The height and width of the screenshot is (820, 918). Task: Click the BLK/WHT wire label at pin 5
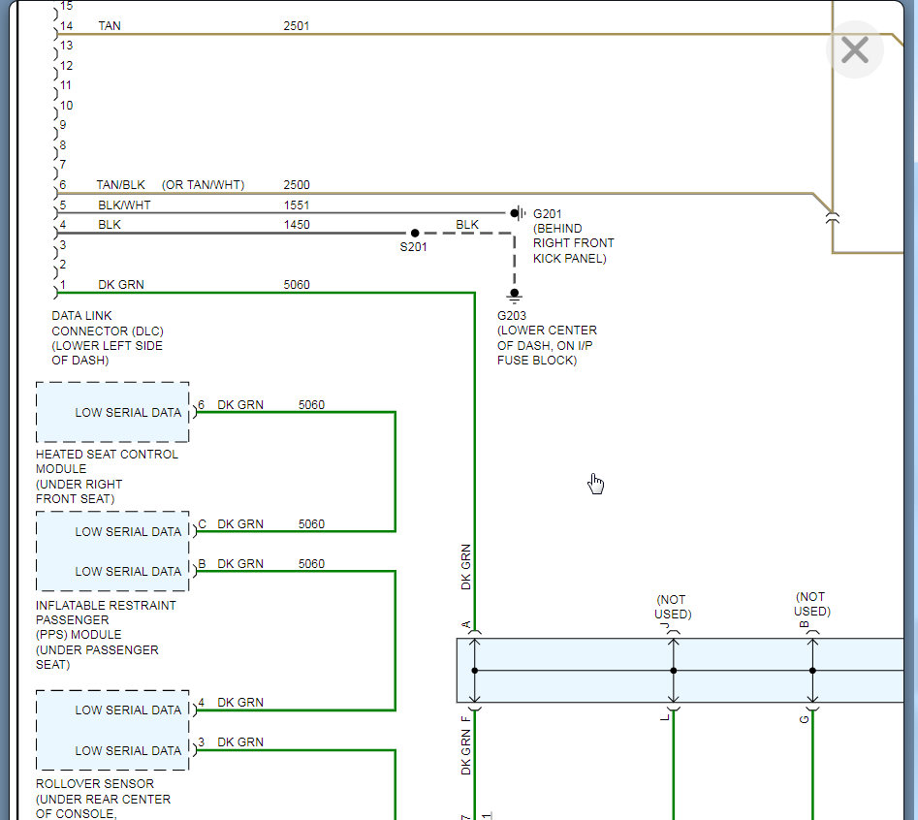(x=124, y=205)
